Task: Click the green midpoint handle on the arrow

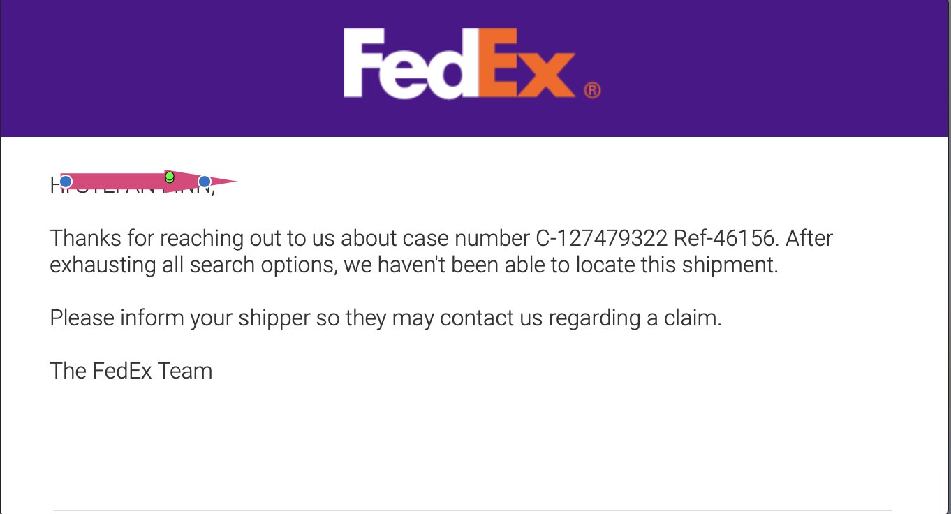Action: 170,177
